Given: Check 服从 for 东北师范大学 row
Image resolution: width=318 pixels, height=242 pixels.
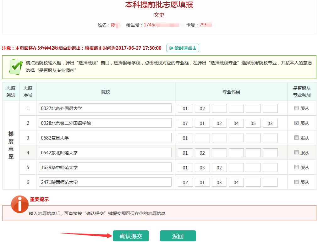Looking at the screenshot, I should pos(296,152).
